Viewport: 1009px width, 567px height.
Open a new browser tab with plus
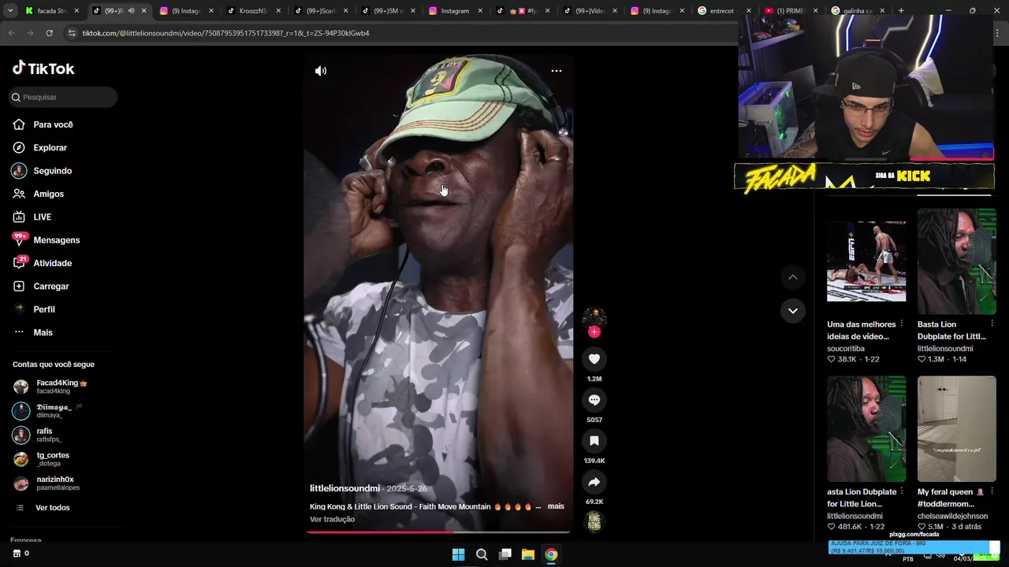[x=901, y=11]
